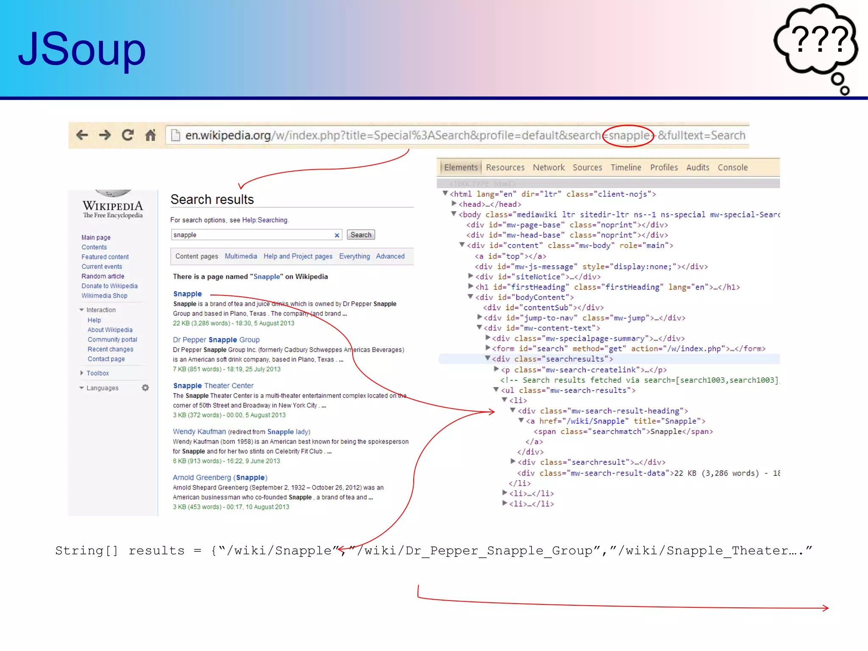The width and height of the screenshot is (868, 651).
Task: Open Random article in sidebar
Action: pyautogui.click(x=103, y=276)
